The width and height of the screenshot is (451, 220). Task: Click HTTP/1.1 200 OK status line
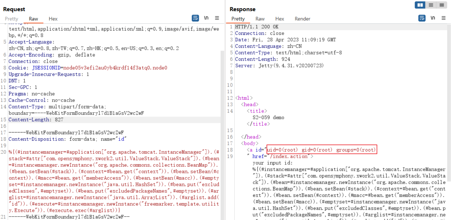257,27
